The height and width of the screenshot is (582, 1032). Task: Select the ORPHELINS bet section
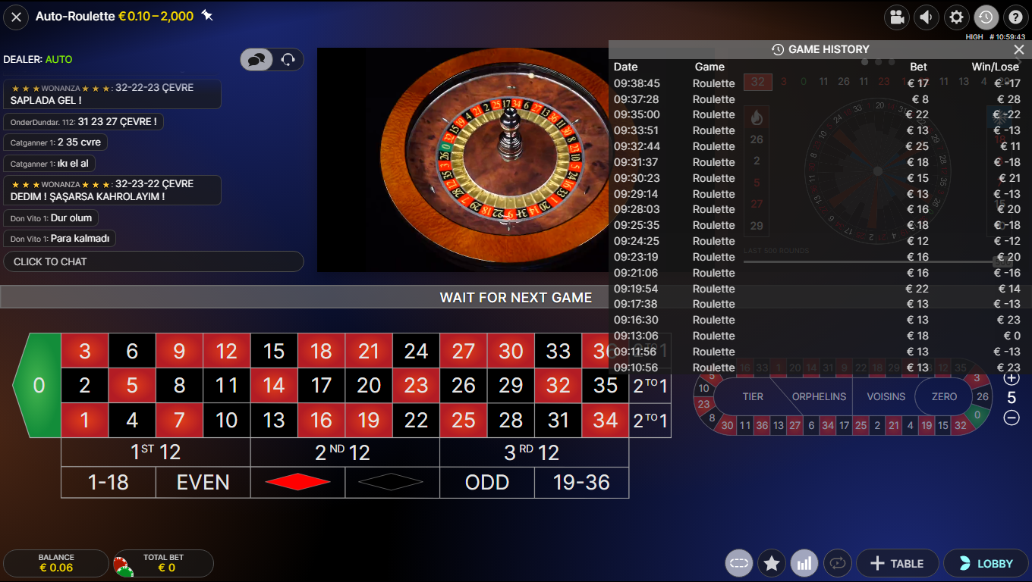819,396
